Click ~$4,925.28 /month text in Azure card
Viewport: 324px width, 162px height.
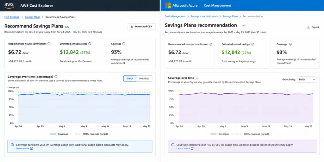(180, 62)
